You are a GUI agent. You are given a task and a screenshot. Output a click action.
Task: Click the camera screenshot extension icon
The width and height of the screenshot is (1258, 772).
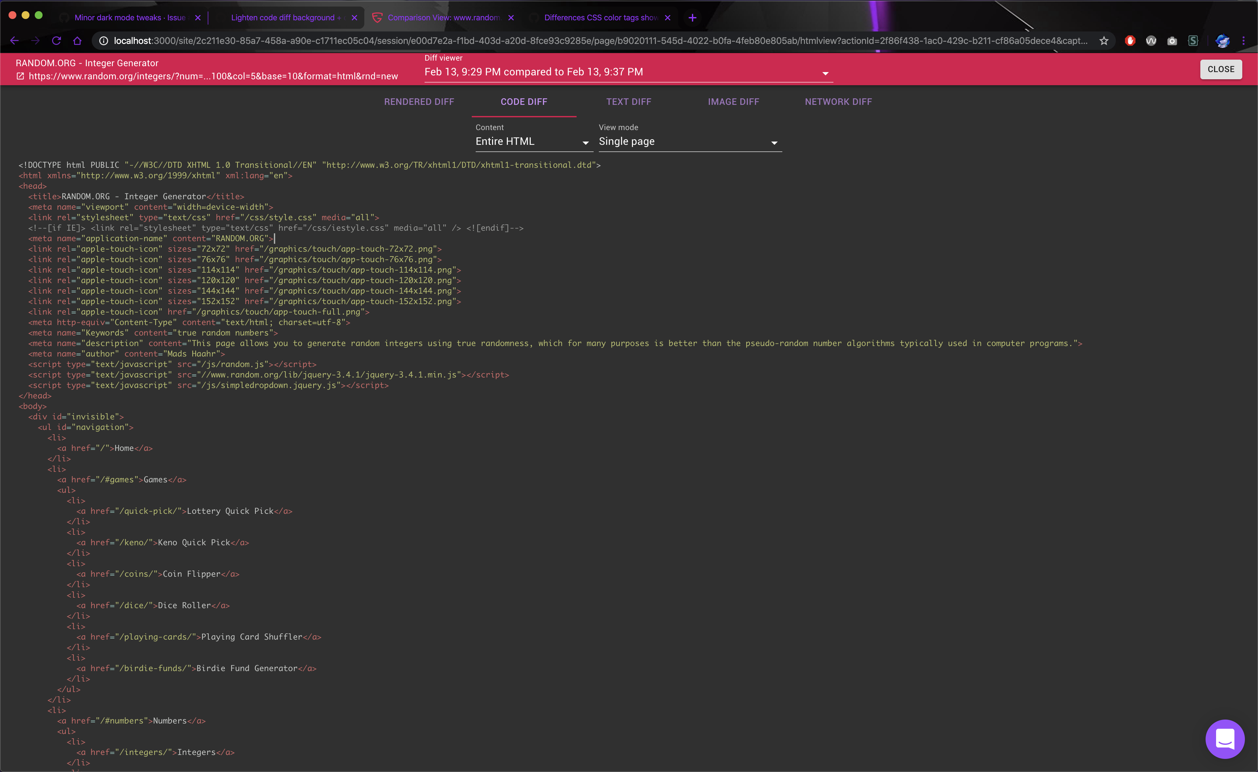[1172, 41]
